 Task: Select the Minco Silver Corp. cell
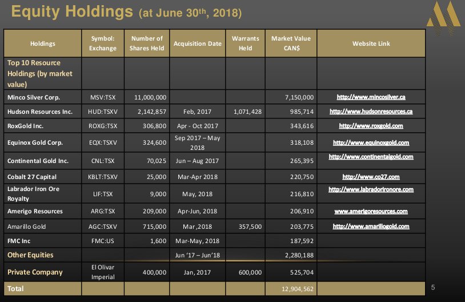pyautogui.click(x=33, y=97)
